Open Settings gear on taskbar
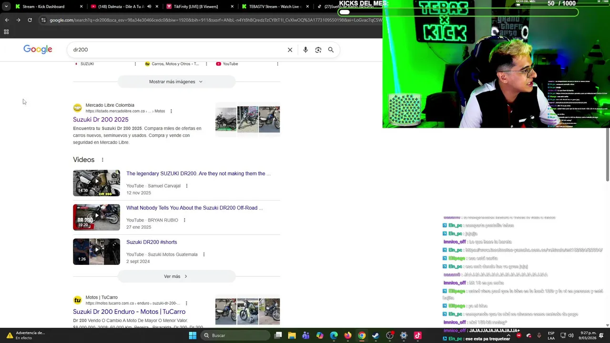Viewport: 610px width, 343px height. click(404, 335)
